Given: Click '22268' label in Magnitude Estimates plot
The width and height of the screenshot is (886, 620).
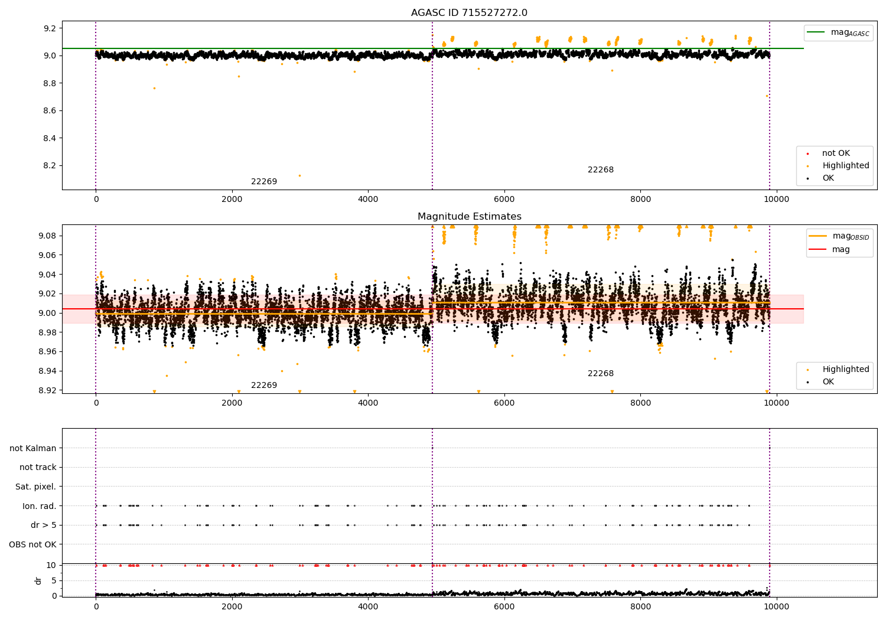Looking at the screenshot, I should click(x=601, y=374).
